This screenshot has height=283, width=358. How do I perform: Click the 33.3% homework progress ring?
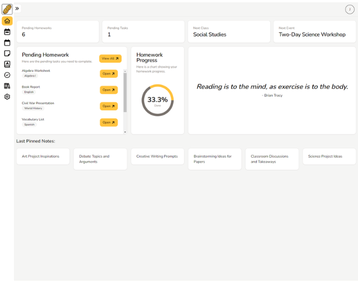pos(158,101)
